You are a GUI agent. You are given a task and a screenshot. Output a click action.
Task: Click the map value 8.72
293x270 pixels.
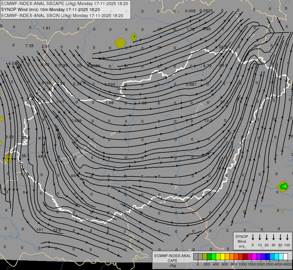pyautogui.click(x=207, y=66)
